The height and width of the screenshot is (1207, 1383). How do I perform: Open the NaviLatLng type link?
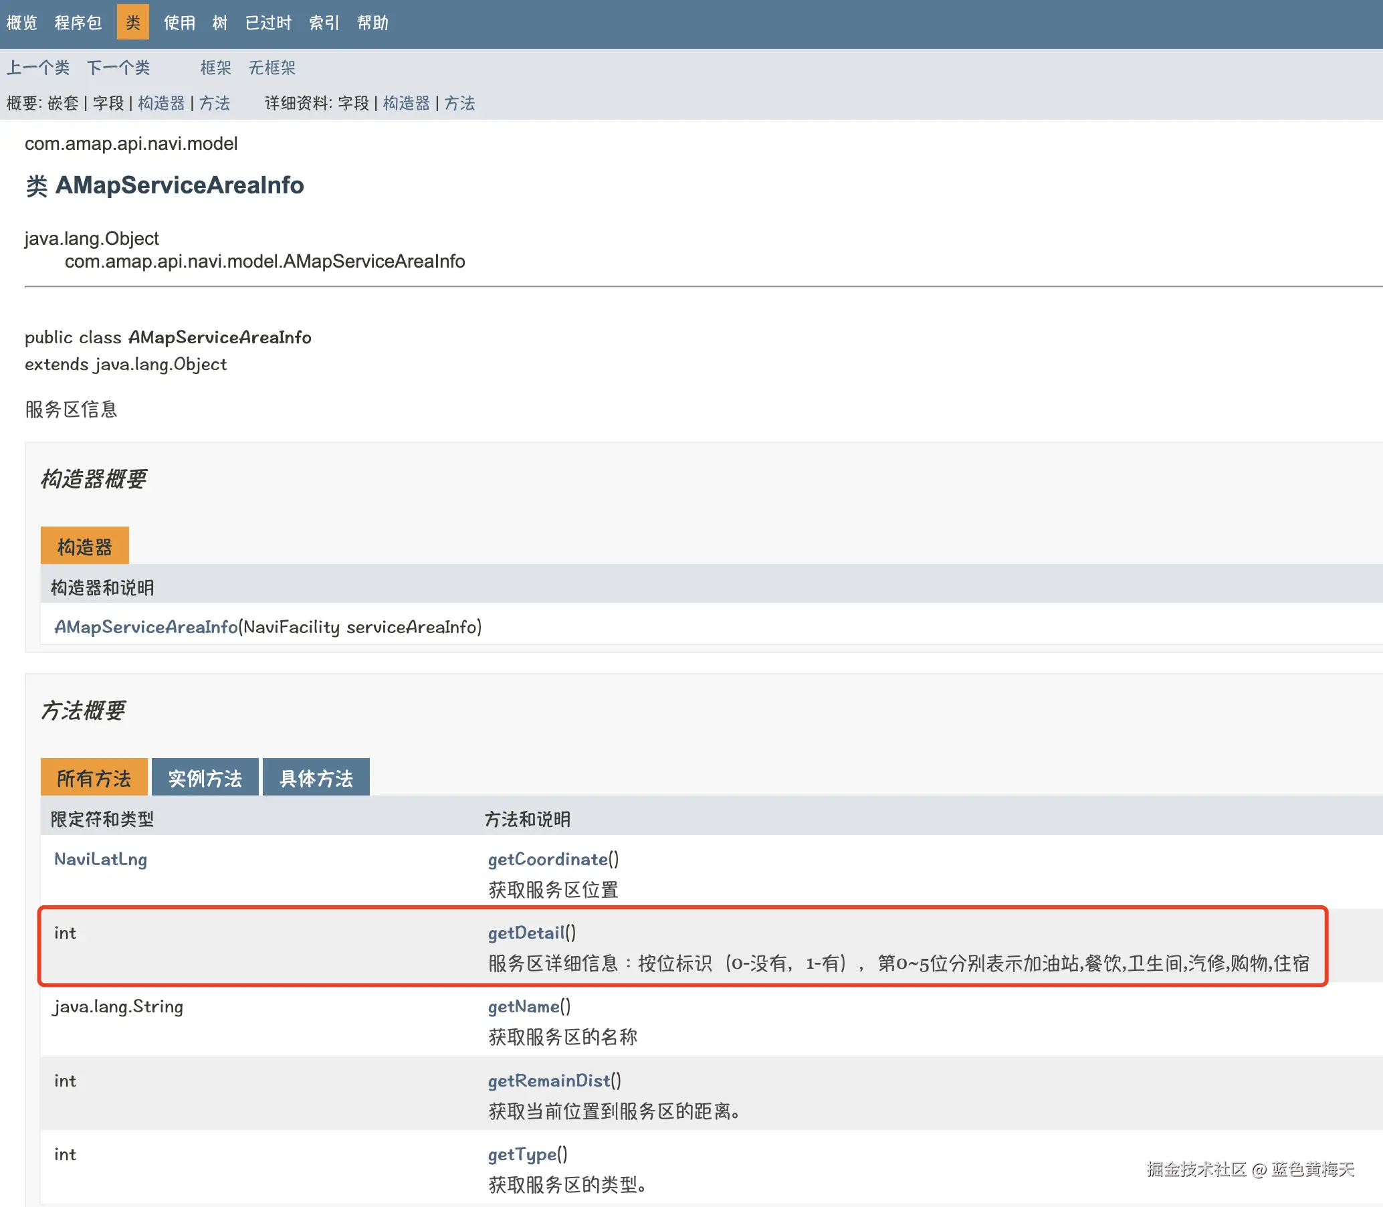tap(100, 859)
